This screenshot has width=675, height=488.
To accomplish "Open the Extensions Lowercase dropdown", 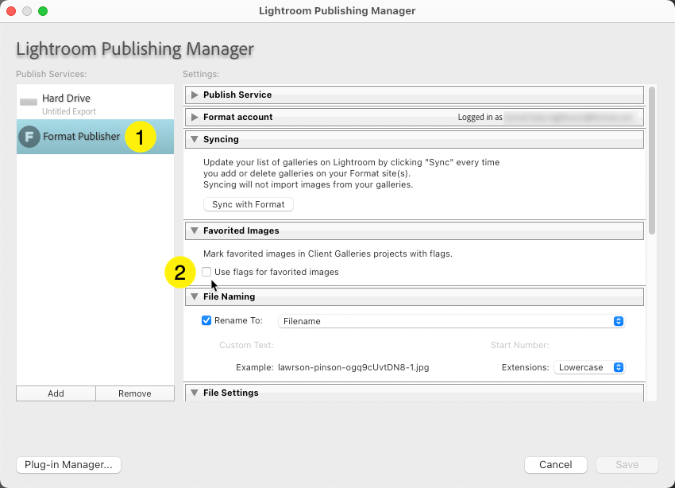I will pos(589,367).
